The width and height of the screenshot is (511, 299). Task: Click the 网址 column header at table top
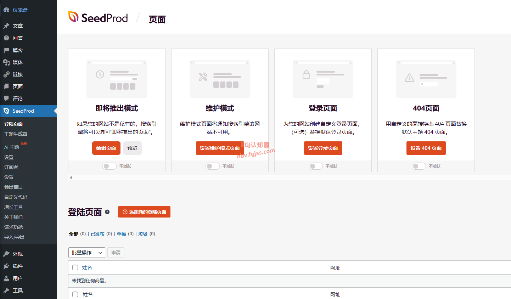point(335,268)
